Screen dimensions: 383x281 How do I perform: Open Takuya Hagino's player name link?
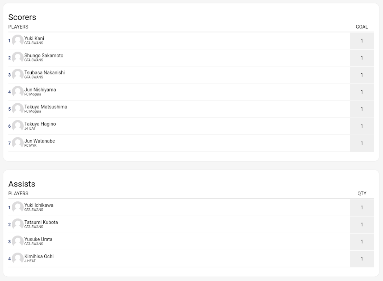click(x=40, y=124)
